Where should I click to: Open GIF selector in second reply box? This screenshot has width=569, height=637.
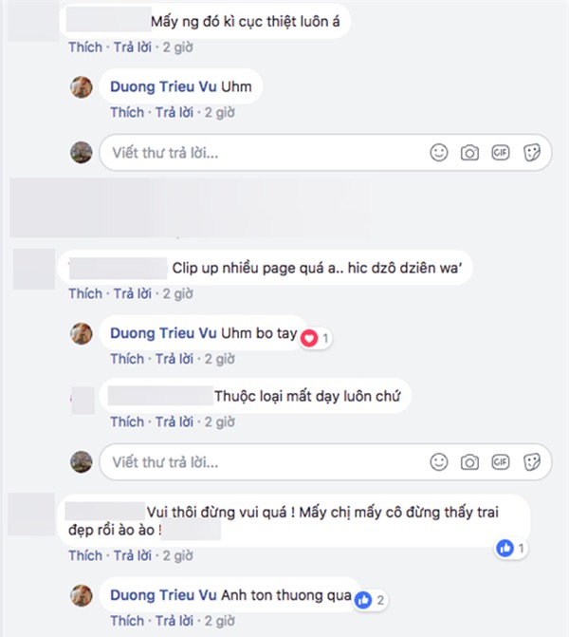501,462
